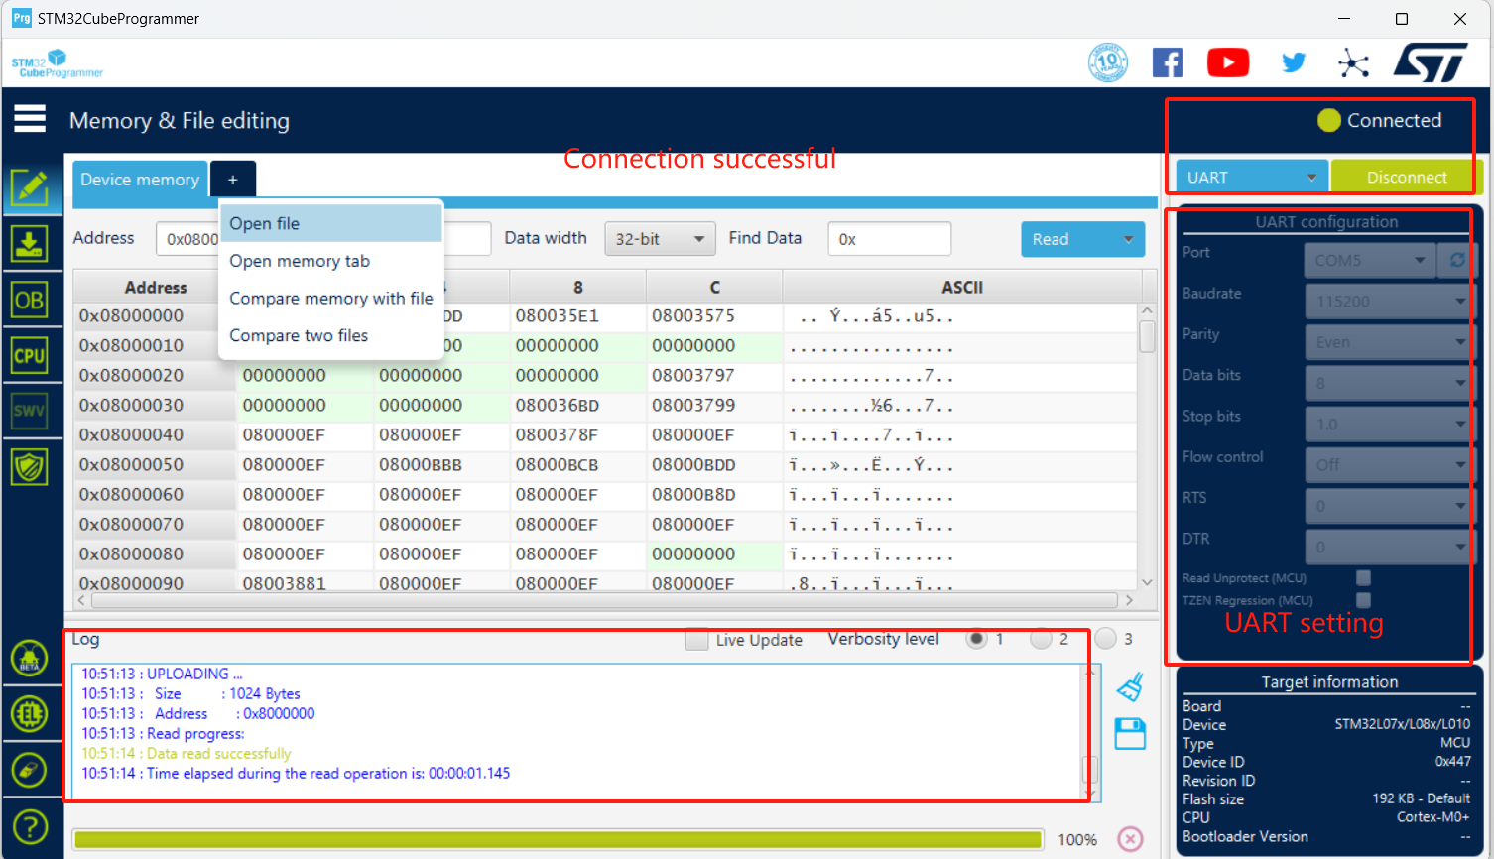Screen dimensions: 1494x859
Task: Open the YouTube channel icon
Action: (1228, 62)
